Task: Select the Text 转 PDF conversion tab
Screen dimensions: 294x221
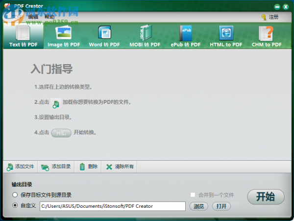Action: (x=24, y=36)
